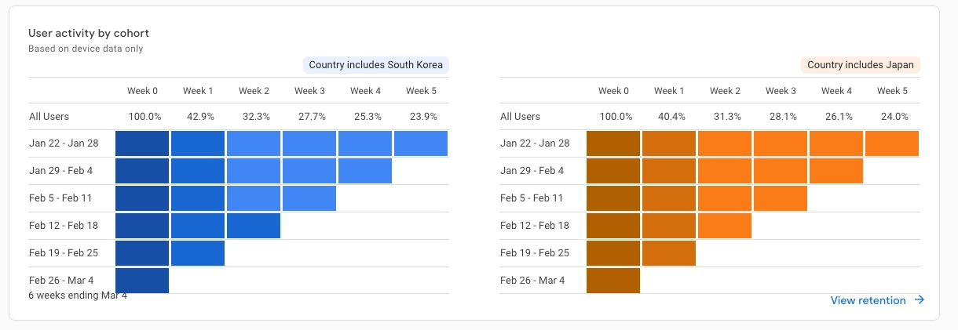Click South Korea Jan 22 - Jan 28 Week 5 cell
The width and height of the screenshot is (958, 330).
point(421,143)
